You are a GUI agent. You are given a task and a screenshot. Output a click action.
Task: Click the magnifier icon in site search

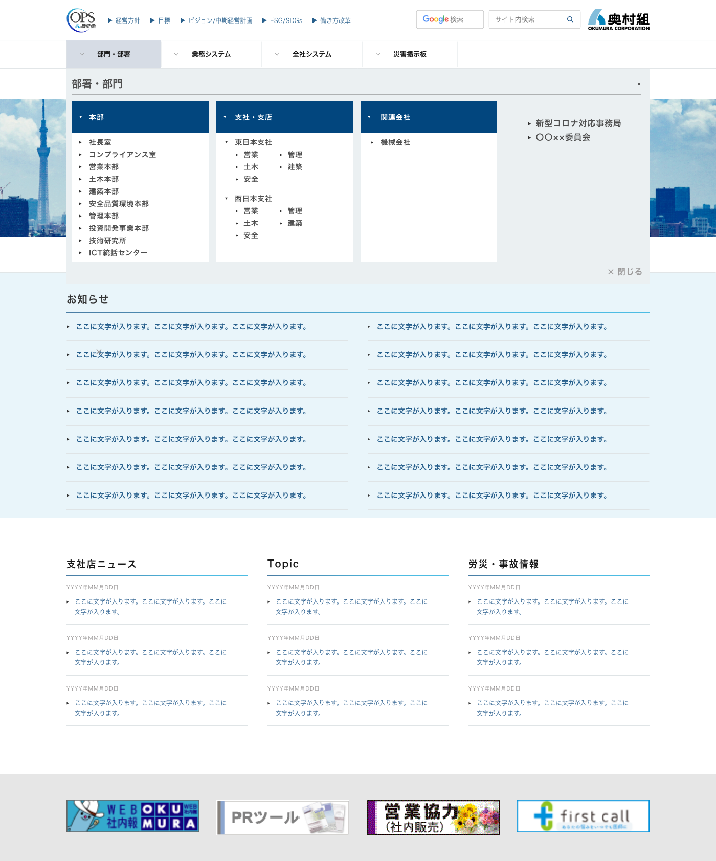click(x=570, y=19)
